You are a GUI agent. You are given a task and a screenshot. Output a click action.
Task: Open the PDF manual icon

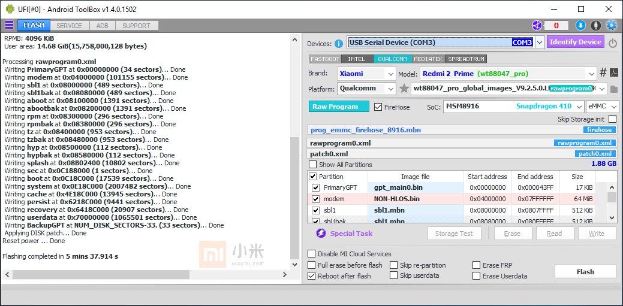point(614,72)
